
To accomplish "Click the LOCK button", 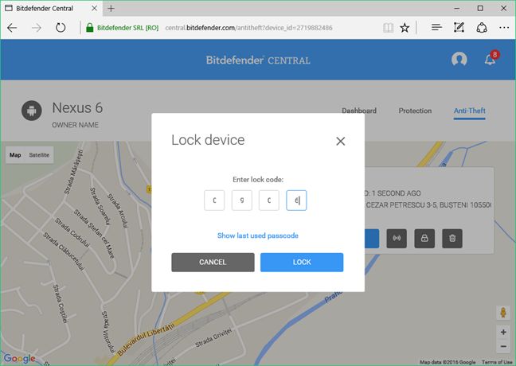I will point(302,262).
